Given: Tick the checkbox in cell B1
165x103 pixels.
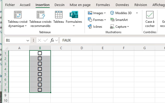Looking at the screenshot, I should coord(40,53).
